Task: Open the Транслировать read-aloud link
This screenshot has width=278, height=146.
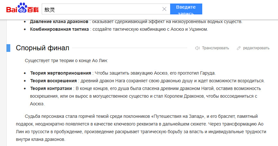Action: pos(215,48)
